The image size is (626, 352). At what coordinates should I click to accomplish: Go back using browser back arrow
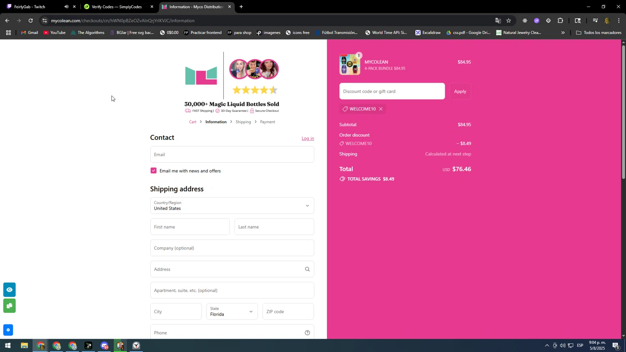click(x=7, y=20)
